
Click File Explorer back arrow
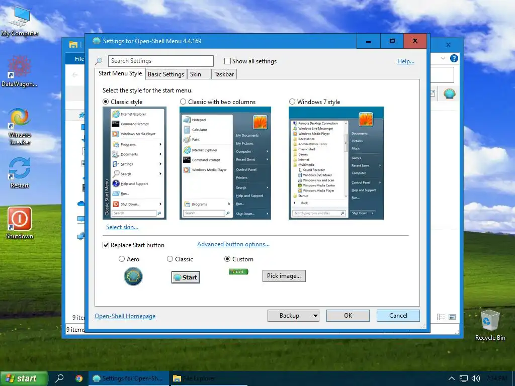point(75,75)
